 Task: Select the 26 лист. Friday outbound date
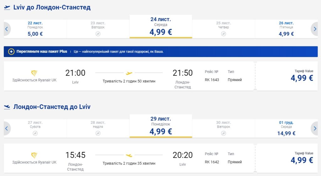[x=286, y=29]
